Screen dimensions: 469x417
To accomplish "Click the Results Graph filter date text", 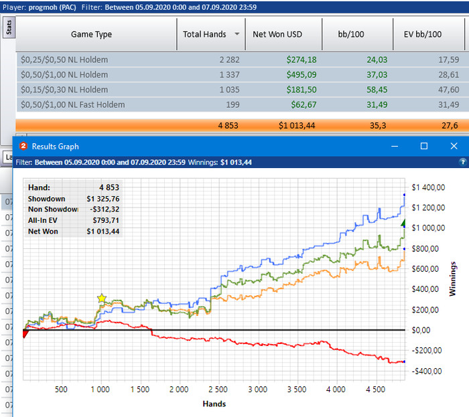I will pyautogui.click(x=110, y=162).
